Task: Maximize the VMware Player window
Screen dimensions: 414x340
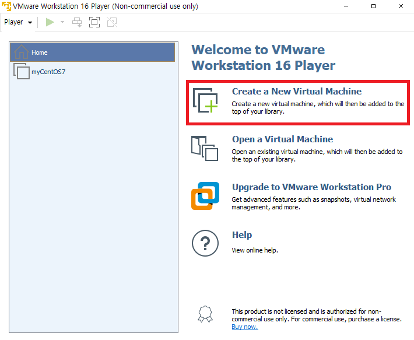Action: tap(373, 6)
